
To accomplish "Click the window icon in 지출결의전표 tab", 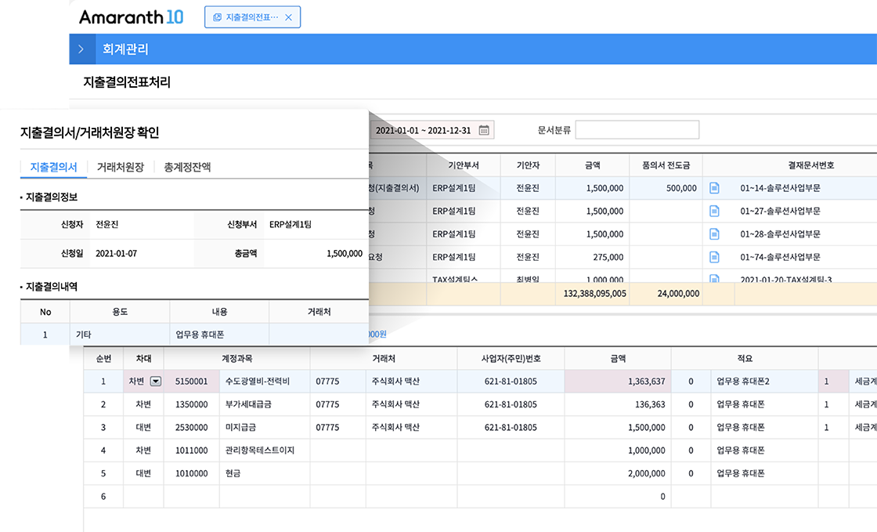I will tap(217, 17).
